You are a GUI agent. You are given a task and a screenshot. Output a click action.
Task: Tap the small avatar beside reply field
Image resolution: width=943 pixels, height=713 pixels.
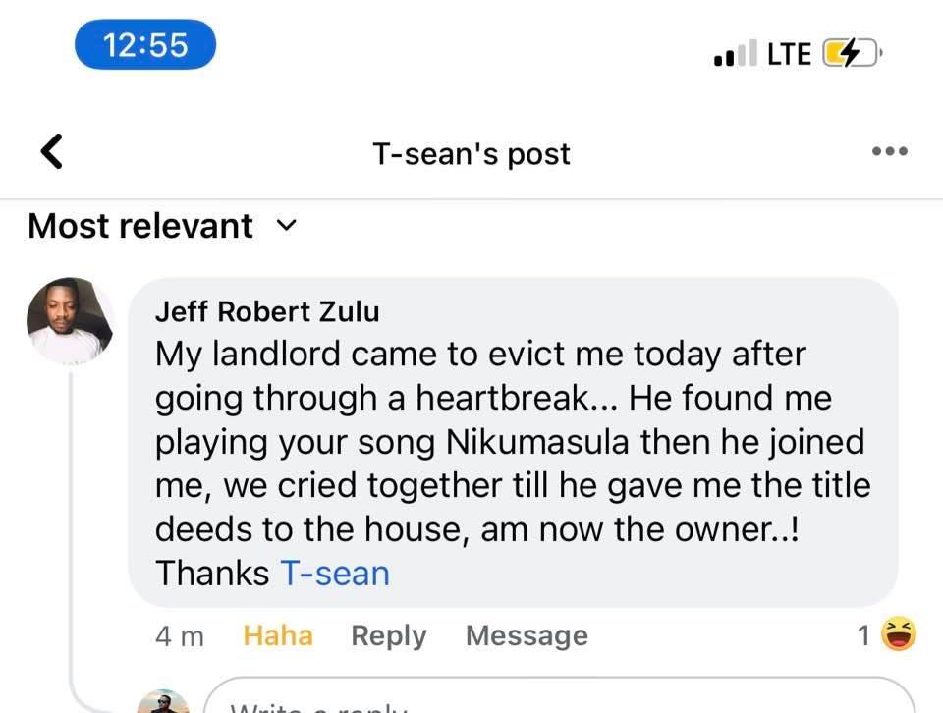coord(163,701)
